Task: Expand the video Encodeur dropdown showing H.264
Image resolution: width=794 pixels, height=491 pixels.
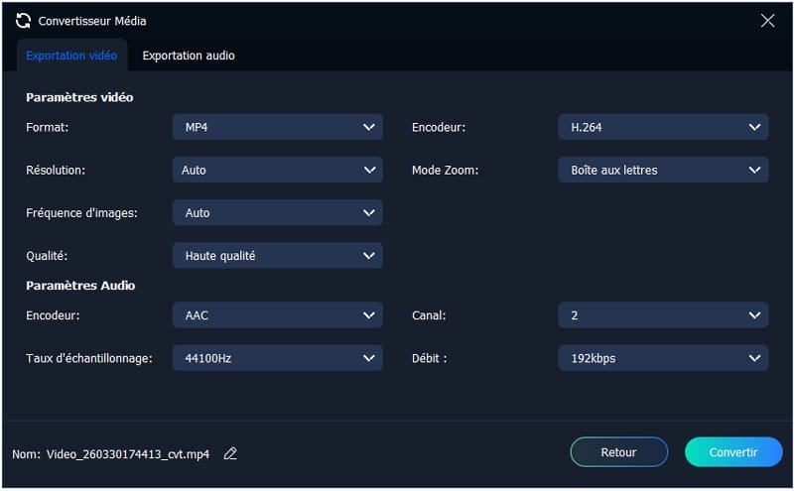Action: click(662, 127)
